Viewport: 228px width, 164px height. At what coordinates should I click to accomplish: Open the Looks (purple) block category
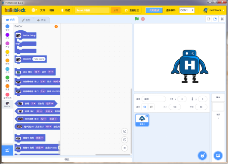7,36
